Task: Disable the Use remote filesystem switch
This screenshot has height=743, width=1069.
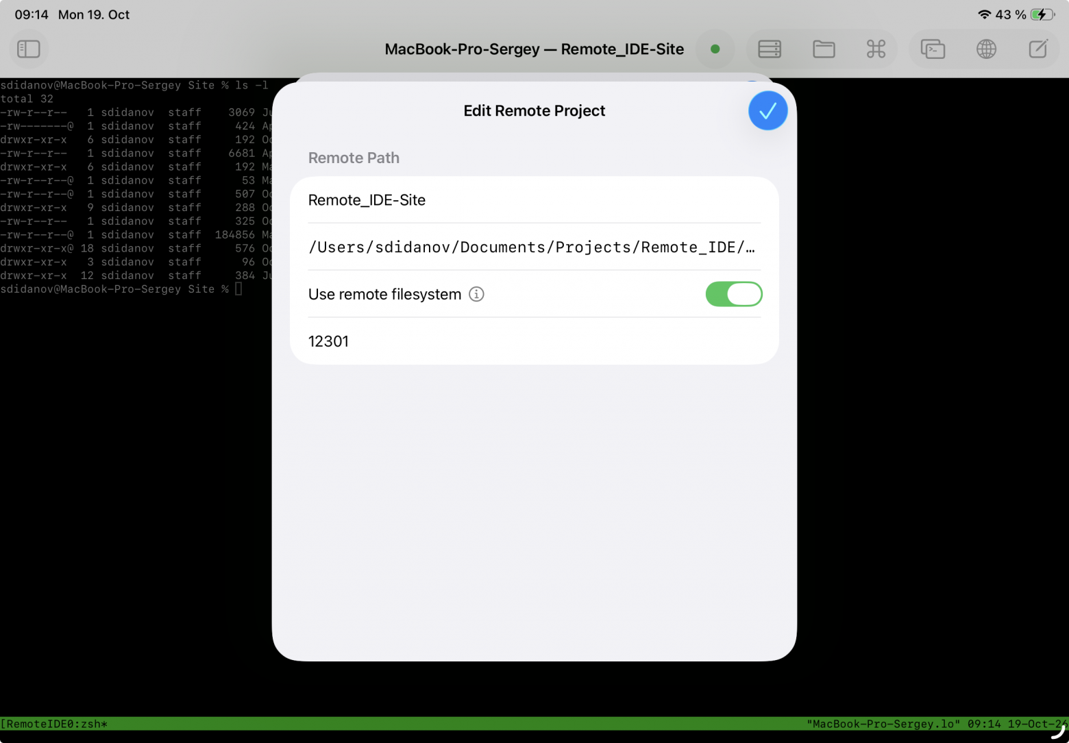Action: coord(734,294)
